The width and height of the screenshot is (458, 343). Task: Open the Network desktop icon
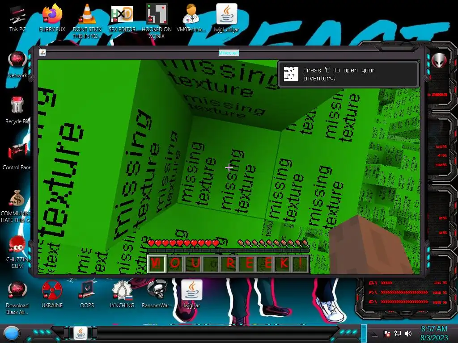pos(17,65)
